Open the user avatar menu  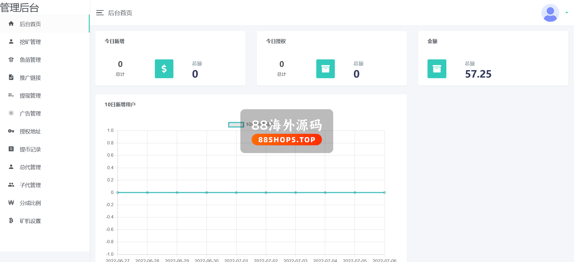550,13
